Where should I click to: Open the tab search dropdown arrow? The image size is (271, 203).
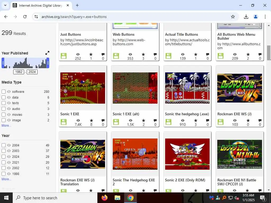5,5
